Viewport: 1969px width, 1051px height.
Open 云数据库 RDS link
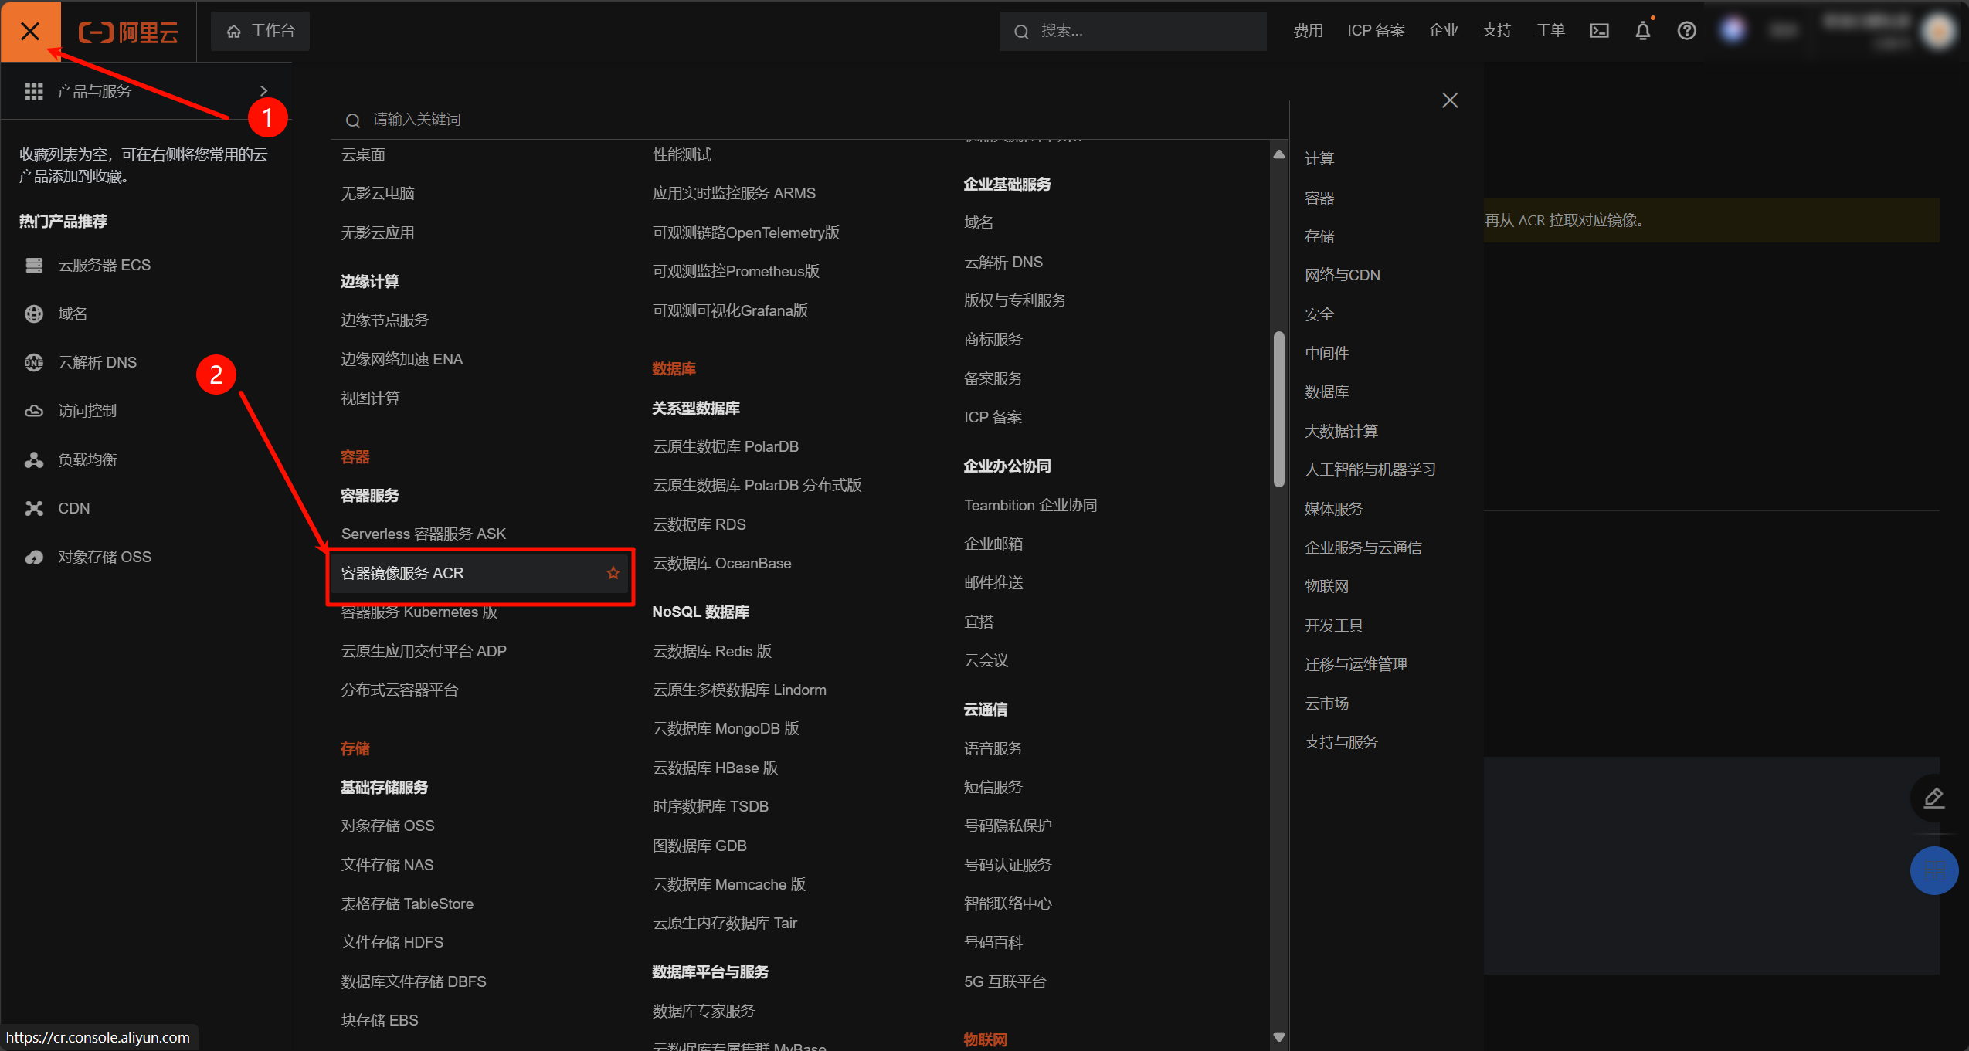(x=699, y=524)
